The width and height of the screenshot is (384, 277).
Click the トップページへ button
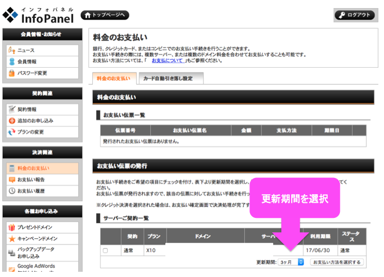[x=105, y=15]
